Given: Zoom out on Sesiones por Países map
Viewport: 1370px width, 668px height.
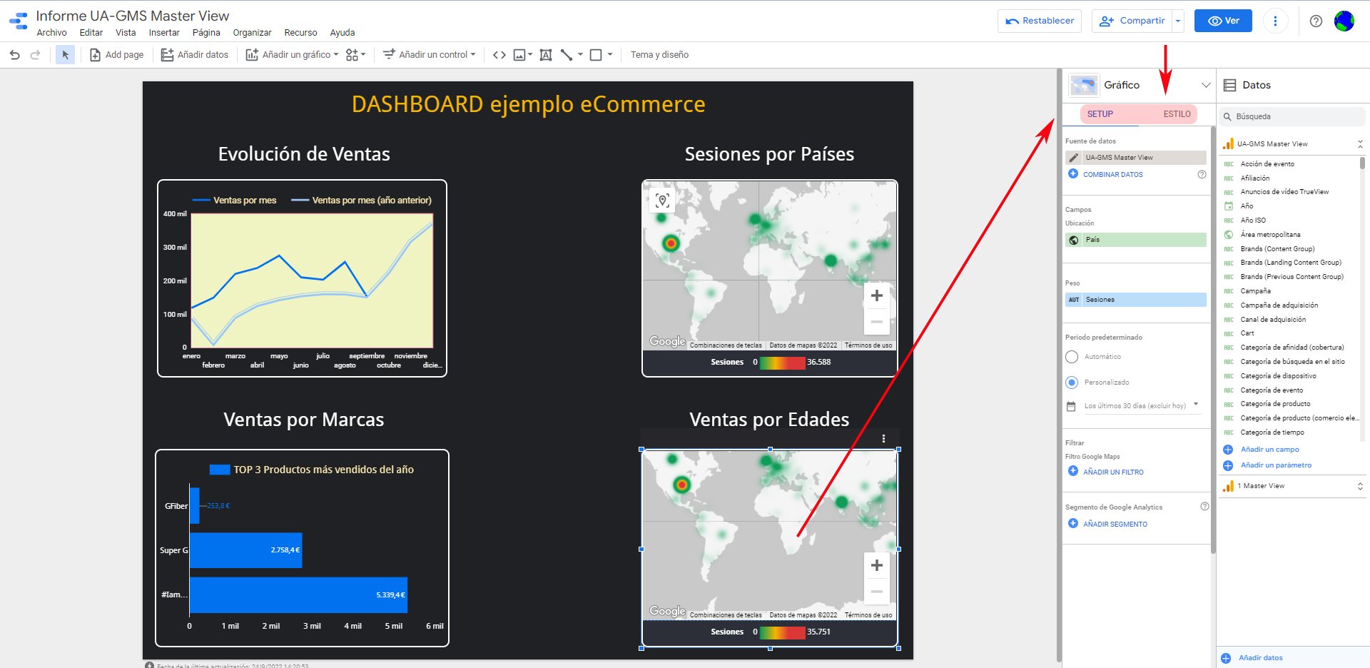Looking at the screenshot, I should point(877,322).
